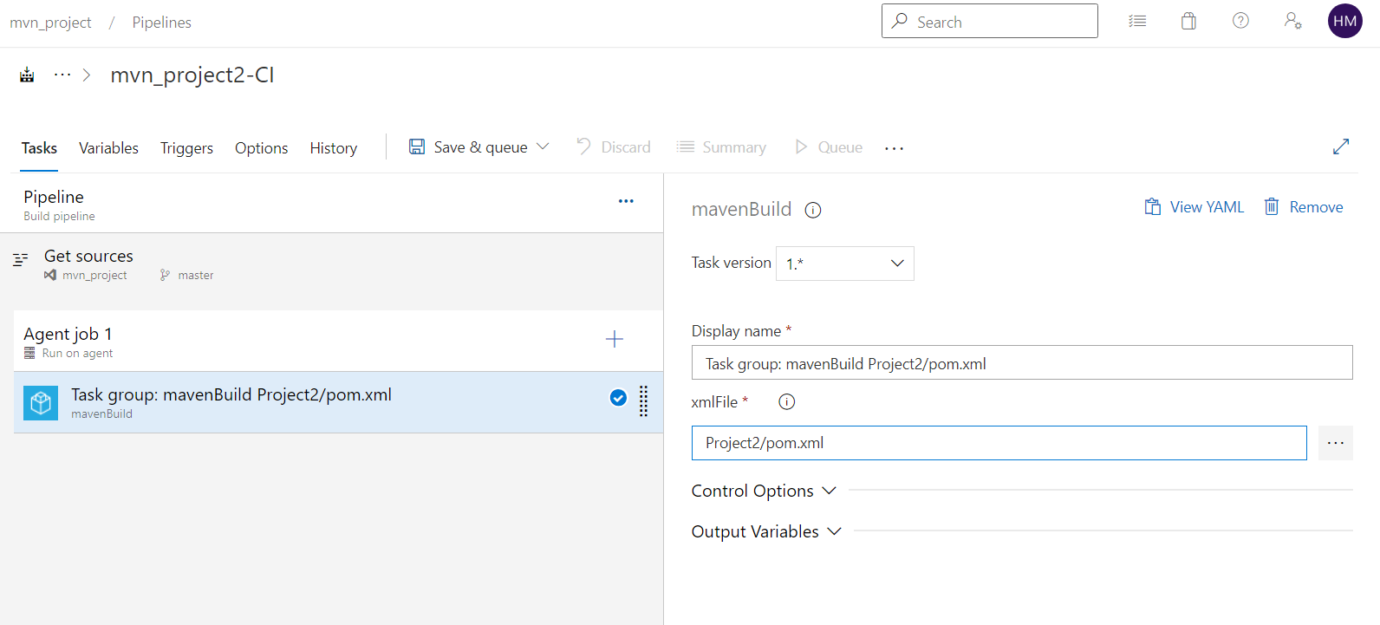Image resolution: width=1380 pixels, height=625 pixels.
Task: Click the work items list icon in header
Action: 1137,22
